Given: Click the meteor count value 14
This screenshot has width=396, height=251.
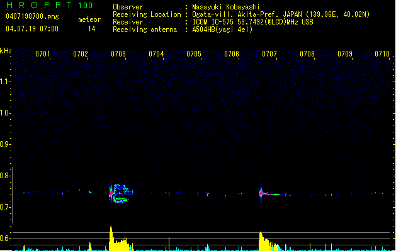Looking at the screenshot, I should (92, 29).
